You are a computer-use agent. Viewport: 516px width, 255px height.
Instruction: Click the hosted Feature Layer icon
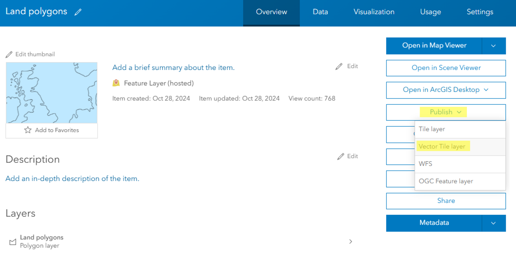pyautogui.click(x=116, y=83)
